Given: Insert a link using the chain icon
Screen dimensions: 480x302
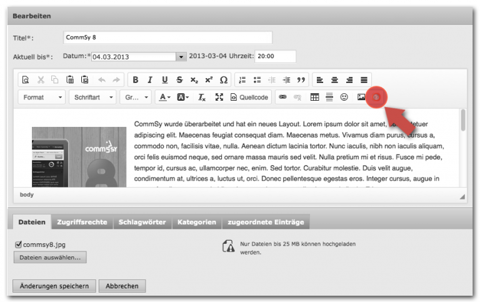Looking at the screenshot, I should [282, 98].
